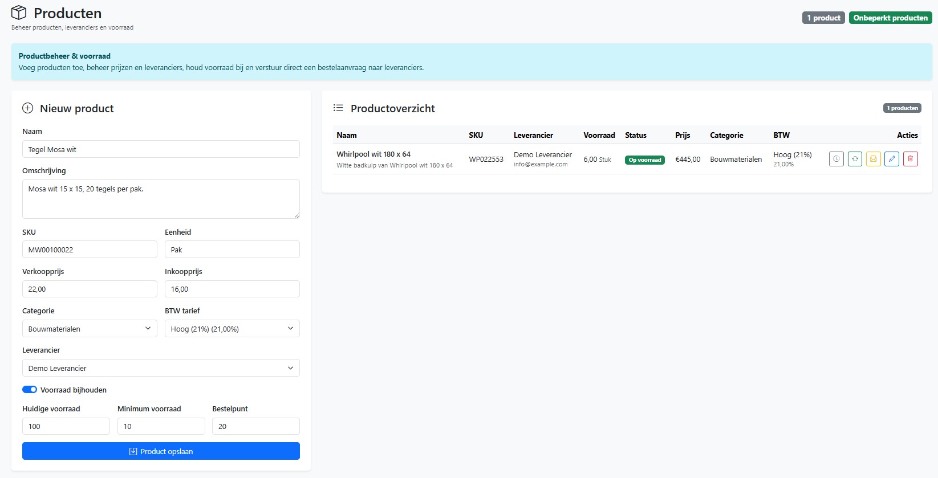Edit Whirlpool product with pencil icon
This screenshot has width=938, height=478.
pyautogui.click(x=892, y=159)
